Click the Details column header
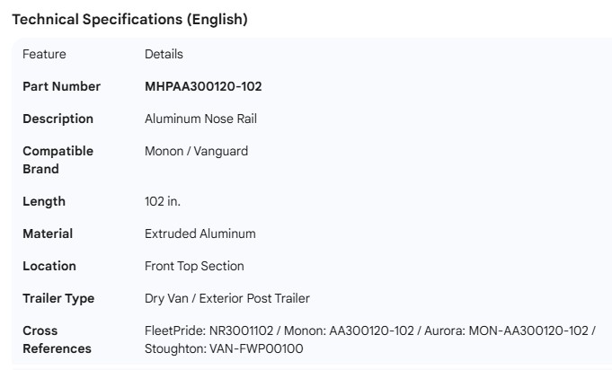Viewport: 612px width, 370px height. [x=164, y=54]
